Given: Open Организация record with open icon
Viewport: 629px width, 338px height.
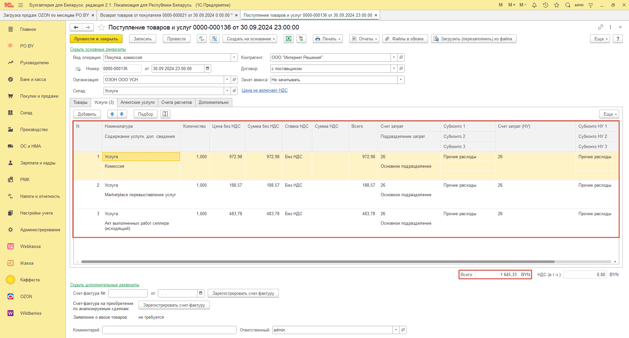Looking at the screenshot, I should 234,80.
